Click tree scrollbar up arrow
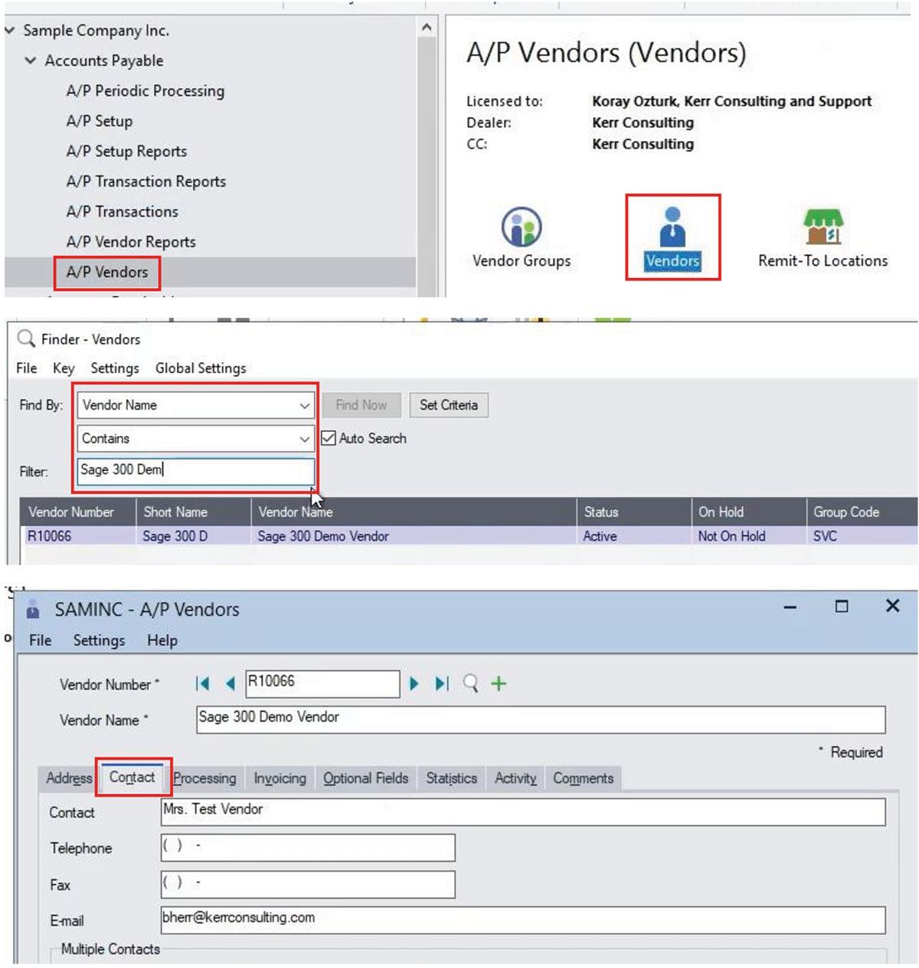 pos(427,28)
